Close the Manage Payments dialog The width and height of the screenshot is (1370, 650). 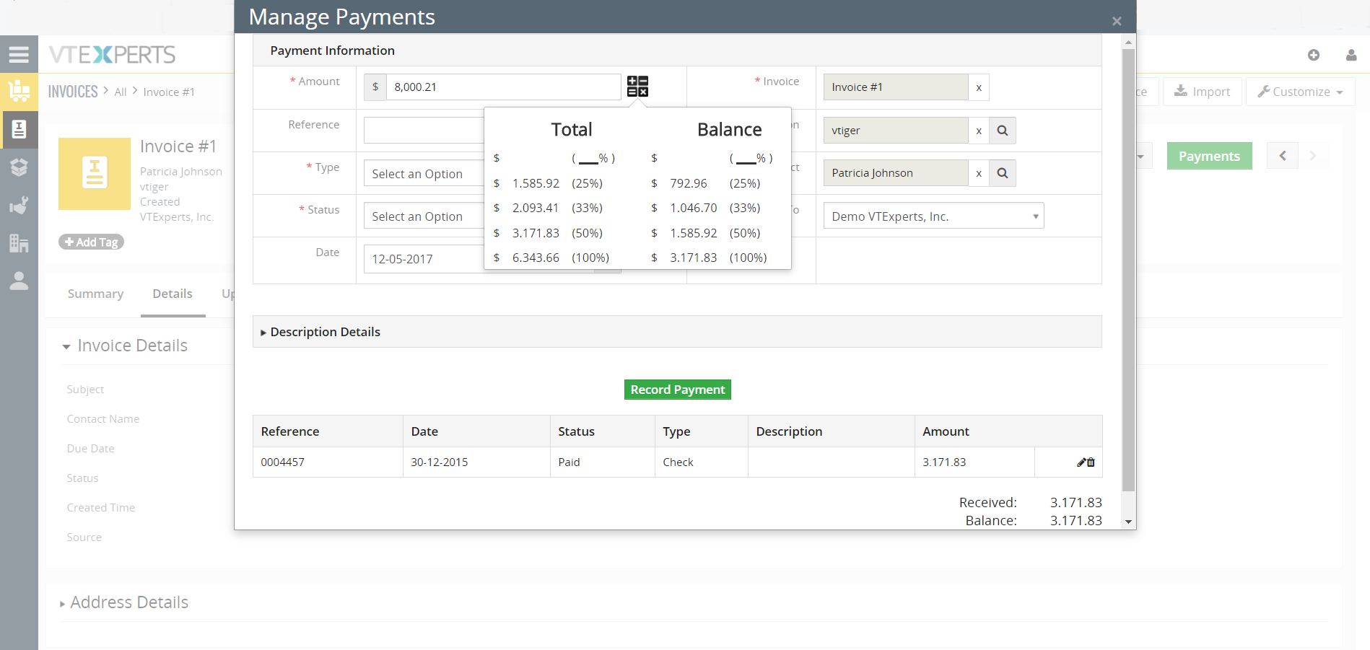1117,21
